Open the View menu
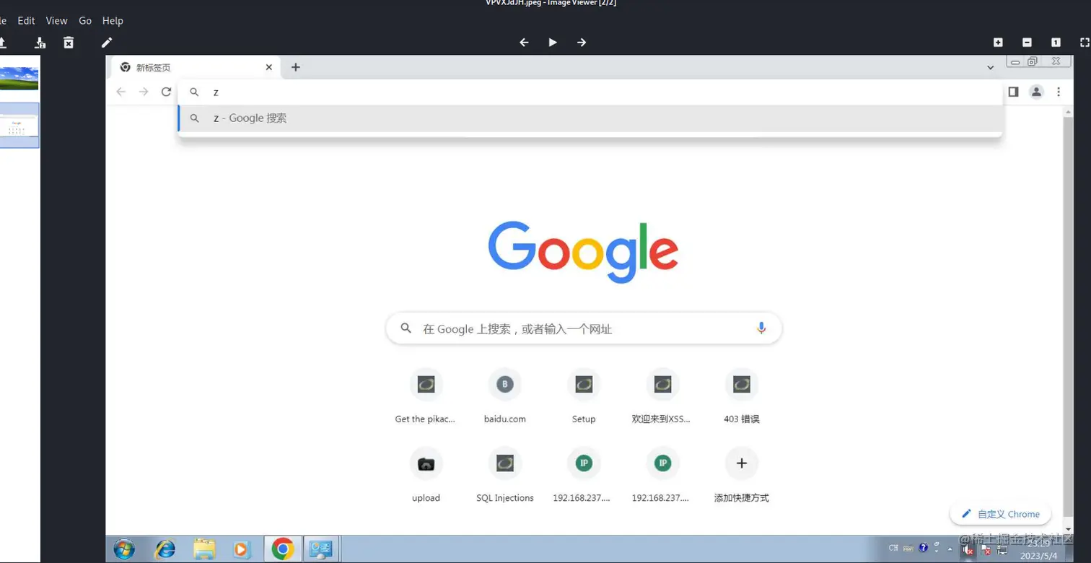Screen dimensions: 1091x563 [x=56, y=20]
